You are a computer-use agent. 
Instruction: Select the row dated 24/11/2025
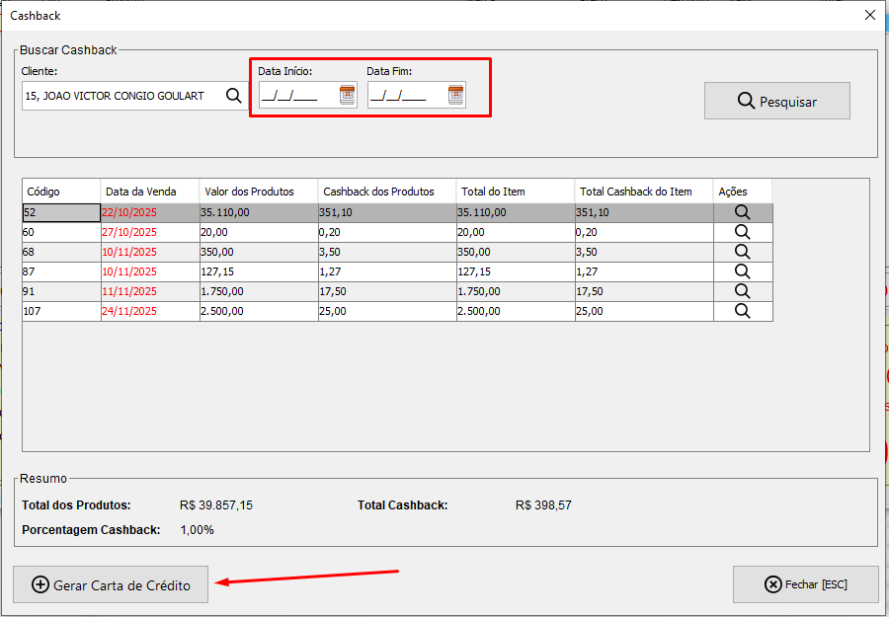pyautogui.click(x=131, y=311)
